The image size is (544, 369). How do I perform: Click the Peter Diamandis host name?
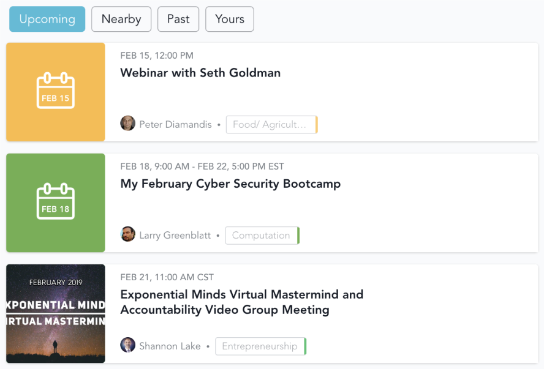(x=175, y=125)
